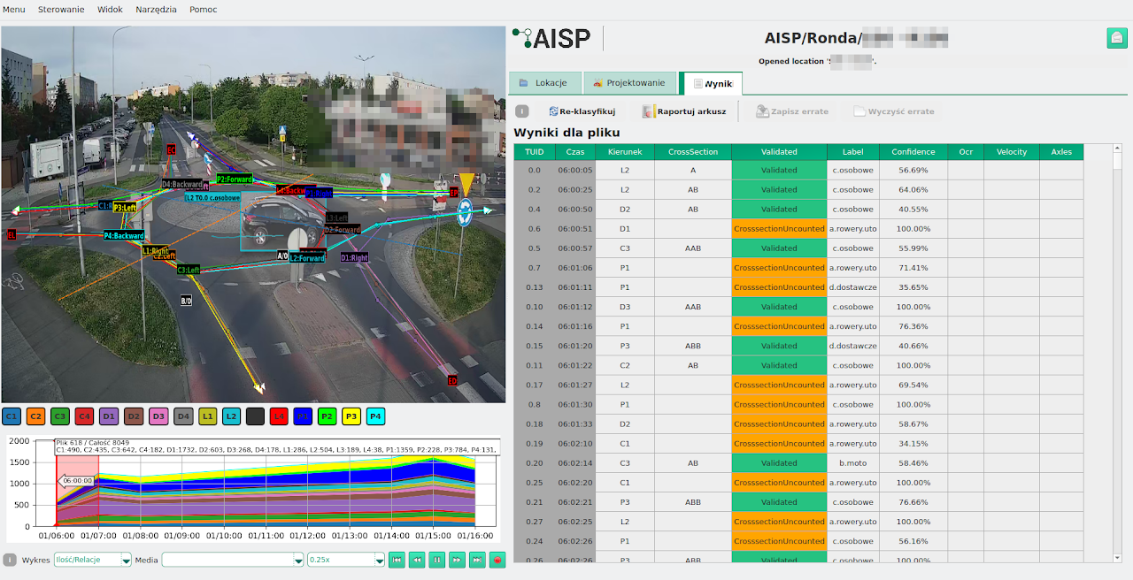The image size is (1133, 580).
Task: Pause the video playback
Action: pos(437,560)
